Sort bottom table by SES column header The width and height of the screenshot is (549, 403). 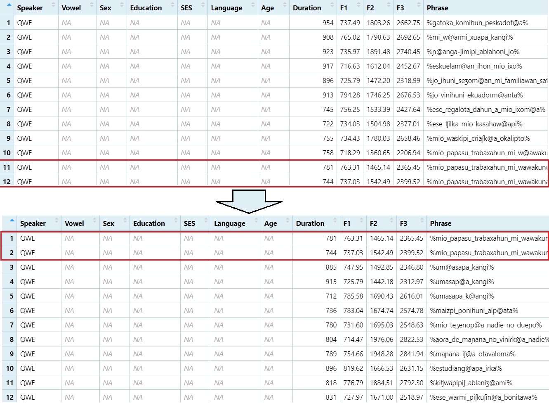pos(189,223)
